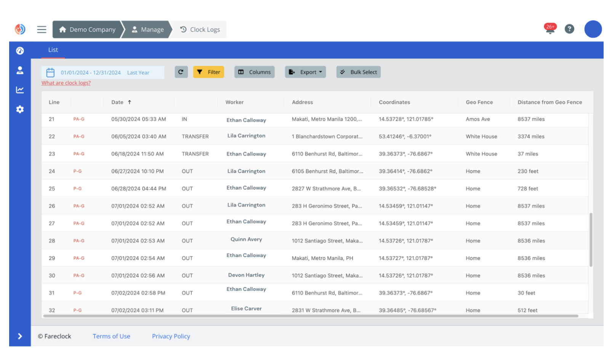Viewport: 612px width, 356px height.
Task: Select the workers person icon in sidebar
Action: (x=20, y=71)
